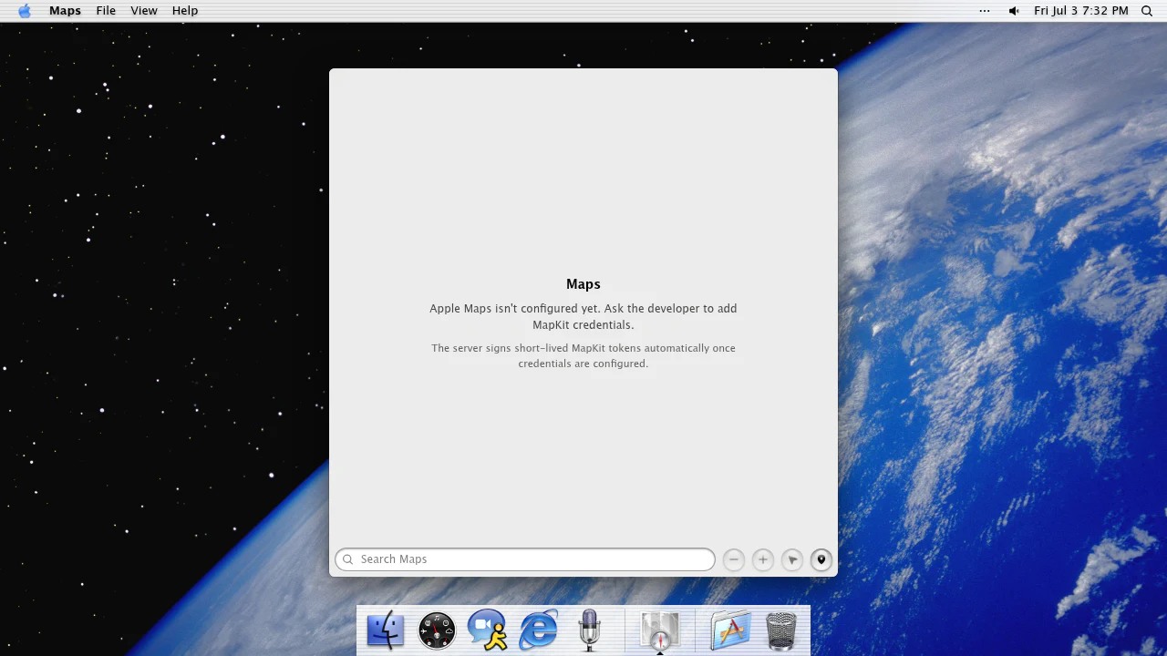The image size is (1167, 656).
Task: Click the Search Maps field
Action: pos(525,559)
